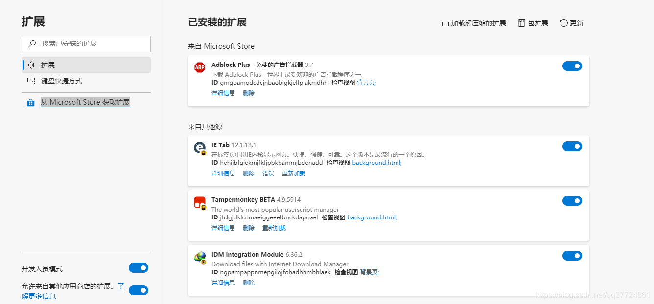The width and height of the screenshot is (654, 304).
Task: Click the puzzle piece icon beside 扩展
Action: pyautogui.click(x=31, y=65)
